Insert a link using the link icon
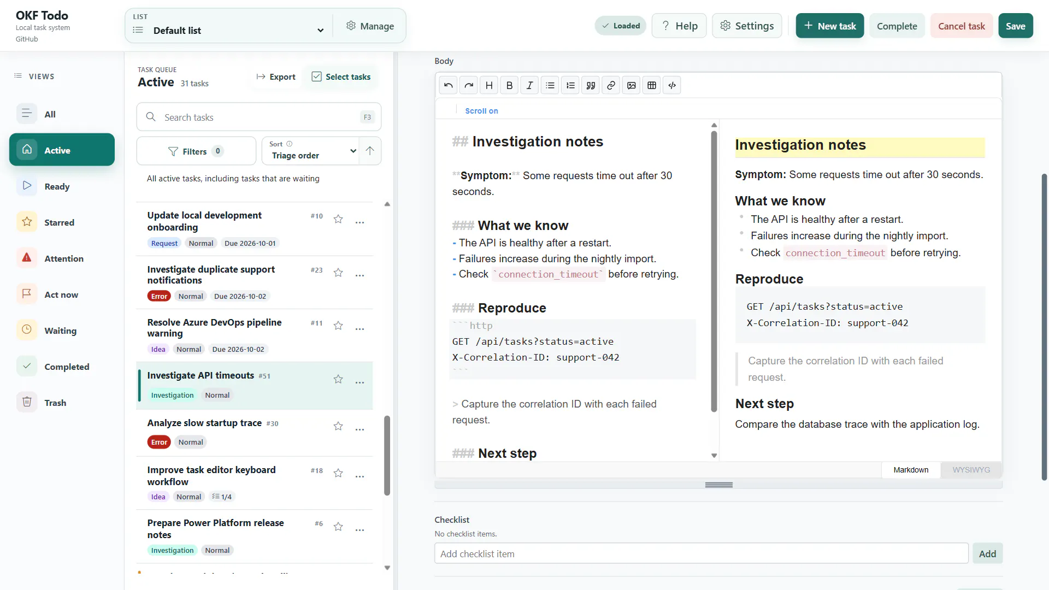 coord(611,85)
